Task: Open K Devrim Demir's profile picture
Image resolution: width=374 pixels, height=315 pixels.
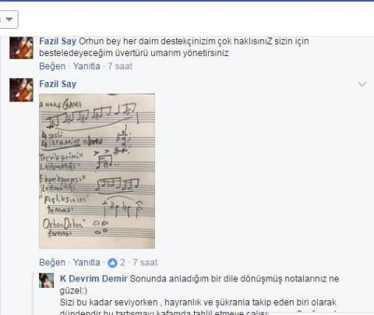Action: point(46,280)
